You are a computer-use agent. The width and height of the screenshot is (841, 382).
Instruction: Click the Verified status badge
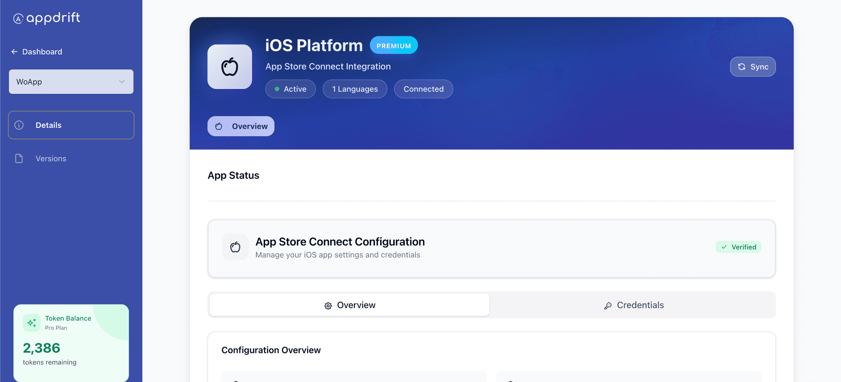[x=739, y=247]
